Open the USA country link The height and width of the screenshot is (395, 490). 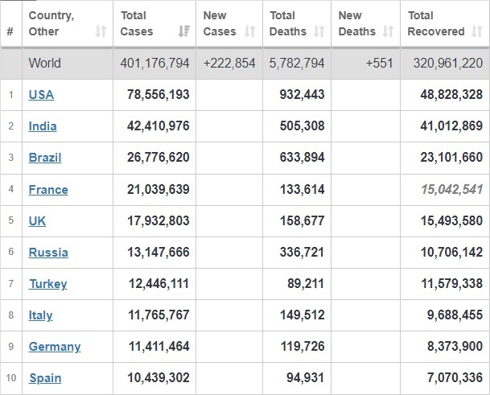tap(41, 95)
